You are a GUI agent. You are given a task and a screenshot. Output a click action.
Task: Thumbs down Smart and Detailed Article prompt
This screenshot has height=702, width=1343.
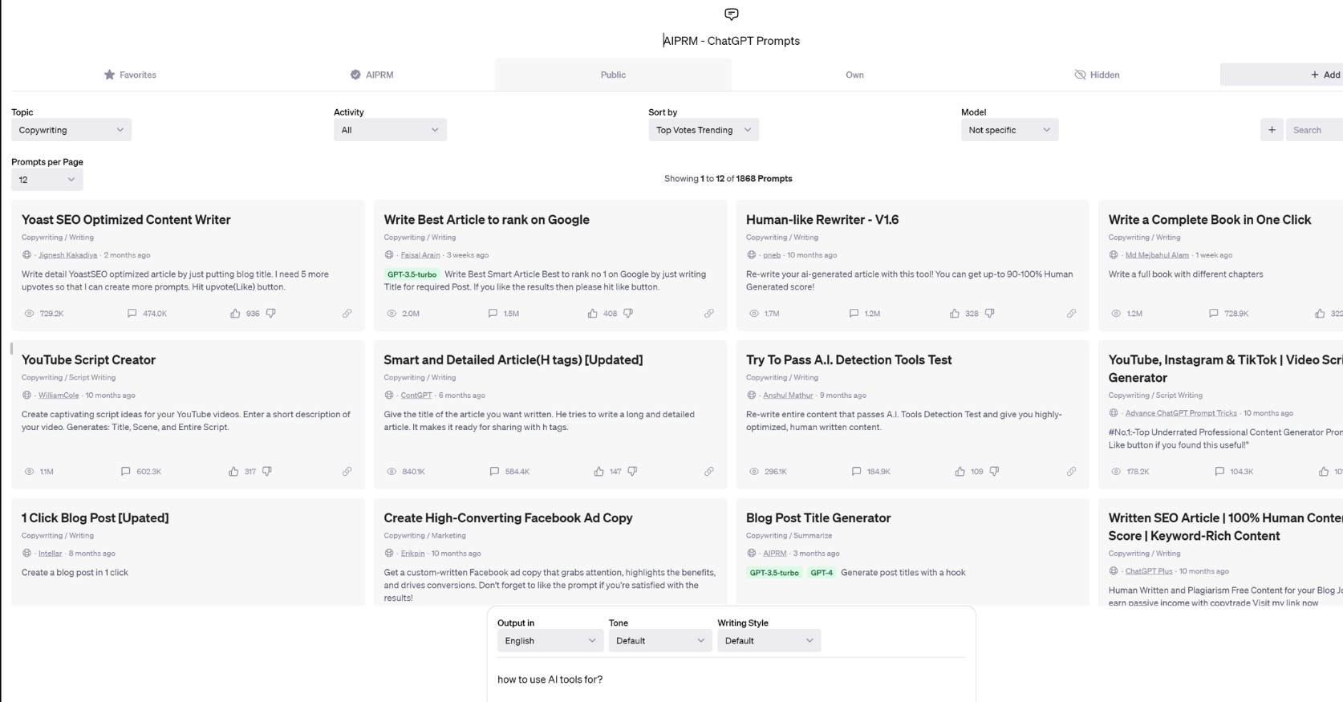click(632, 472)
